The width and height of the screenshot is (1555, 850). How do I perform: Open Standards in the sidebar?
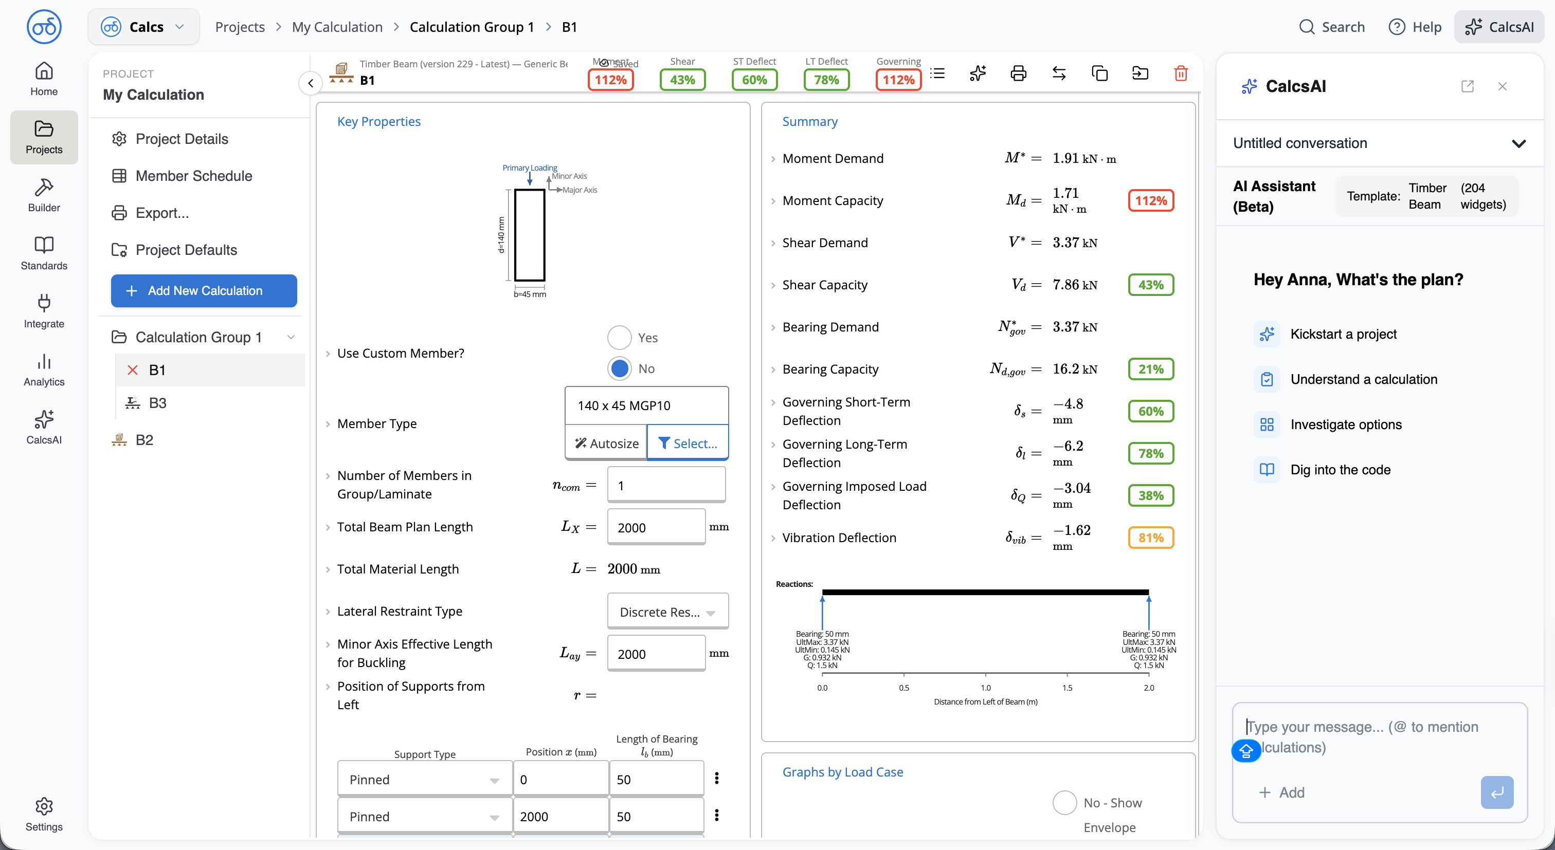44,253
